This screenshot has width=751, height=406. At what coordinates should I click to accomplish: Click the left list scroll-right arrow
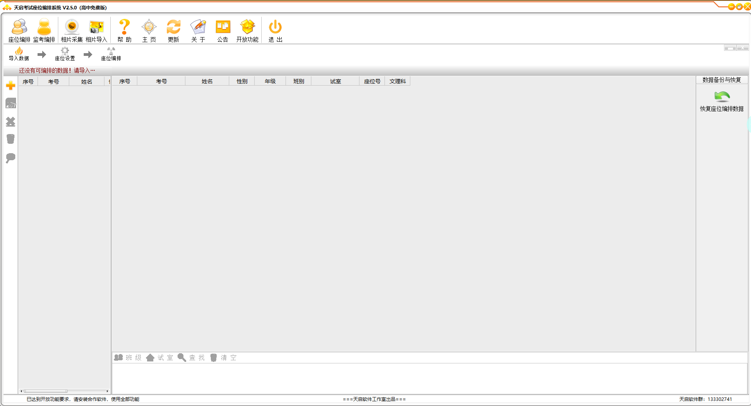[107, 391]
